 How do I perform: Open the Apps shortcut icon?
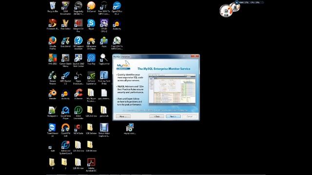click(104, 42)
